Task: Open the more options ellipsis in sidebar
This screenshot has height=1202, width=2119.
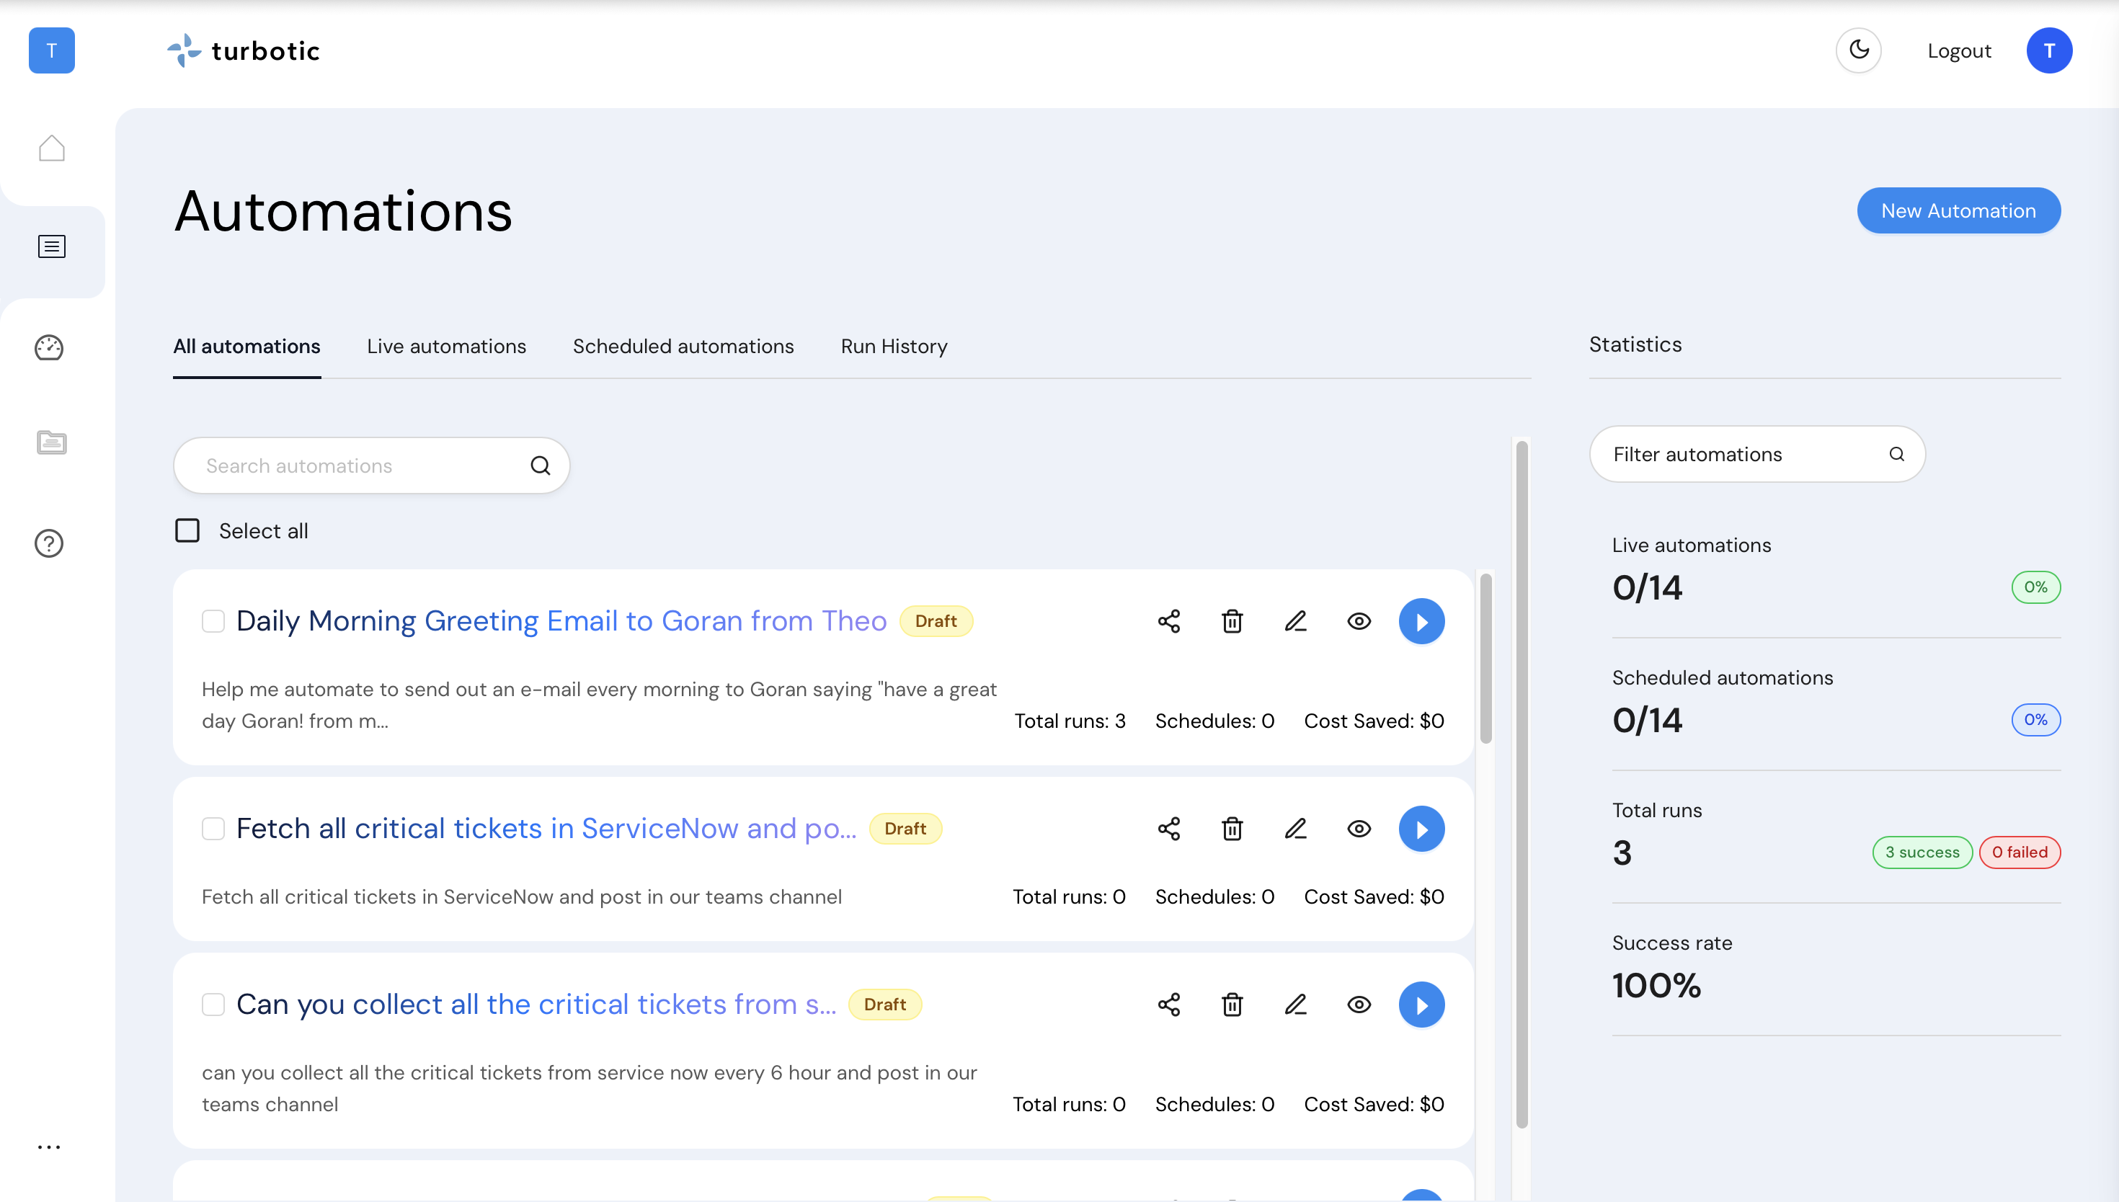Action: (x=50, y=1146)
